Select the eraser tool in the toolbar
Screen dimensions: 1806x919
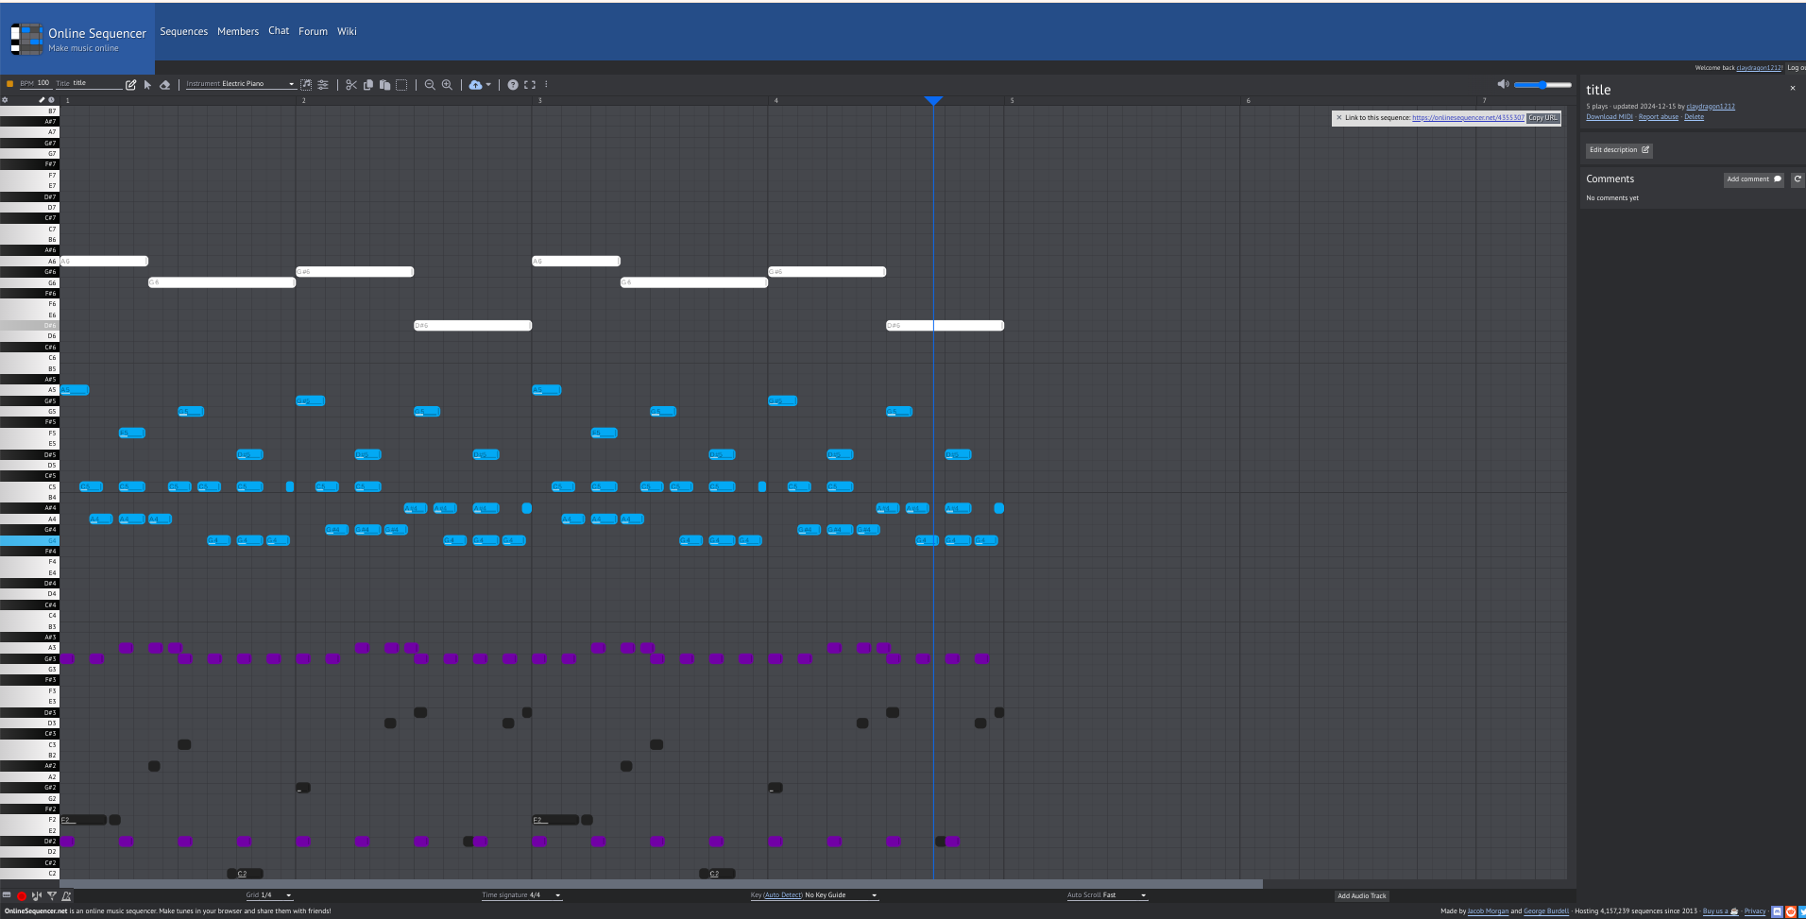pyautogui.click(x=165, y=85)
